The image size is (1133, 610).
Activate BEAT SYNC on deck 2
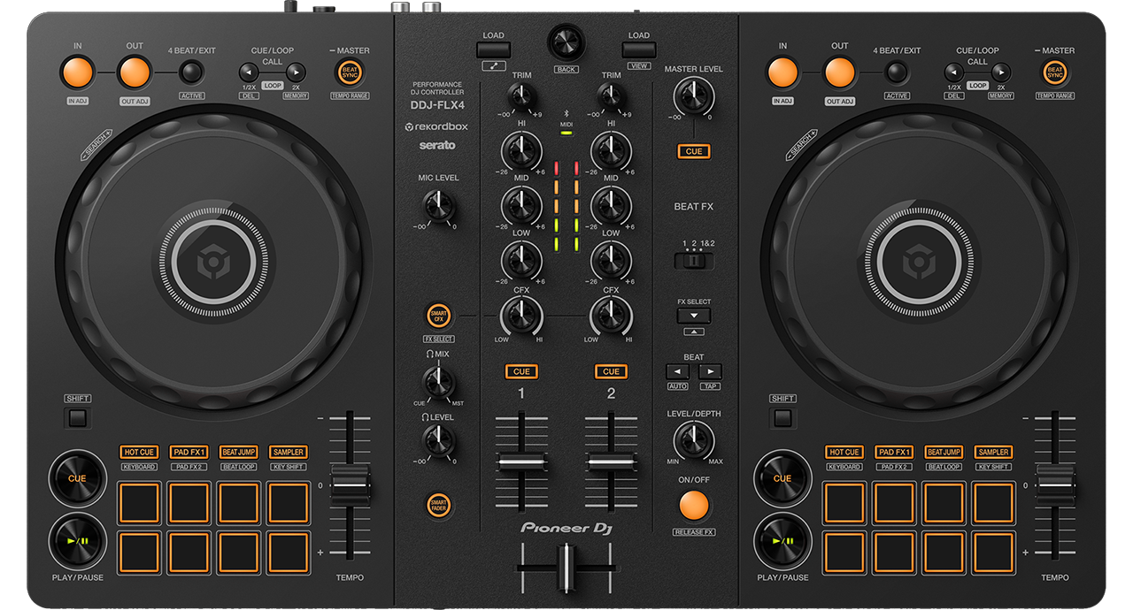tap(1055, 72)
